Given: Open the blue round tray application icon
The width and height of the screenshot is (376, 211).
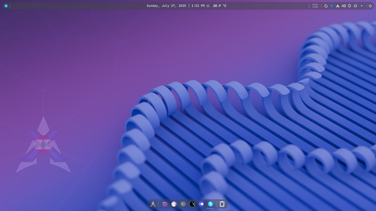Looking at the screenshot, I should coord(332,6).
